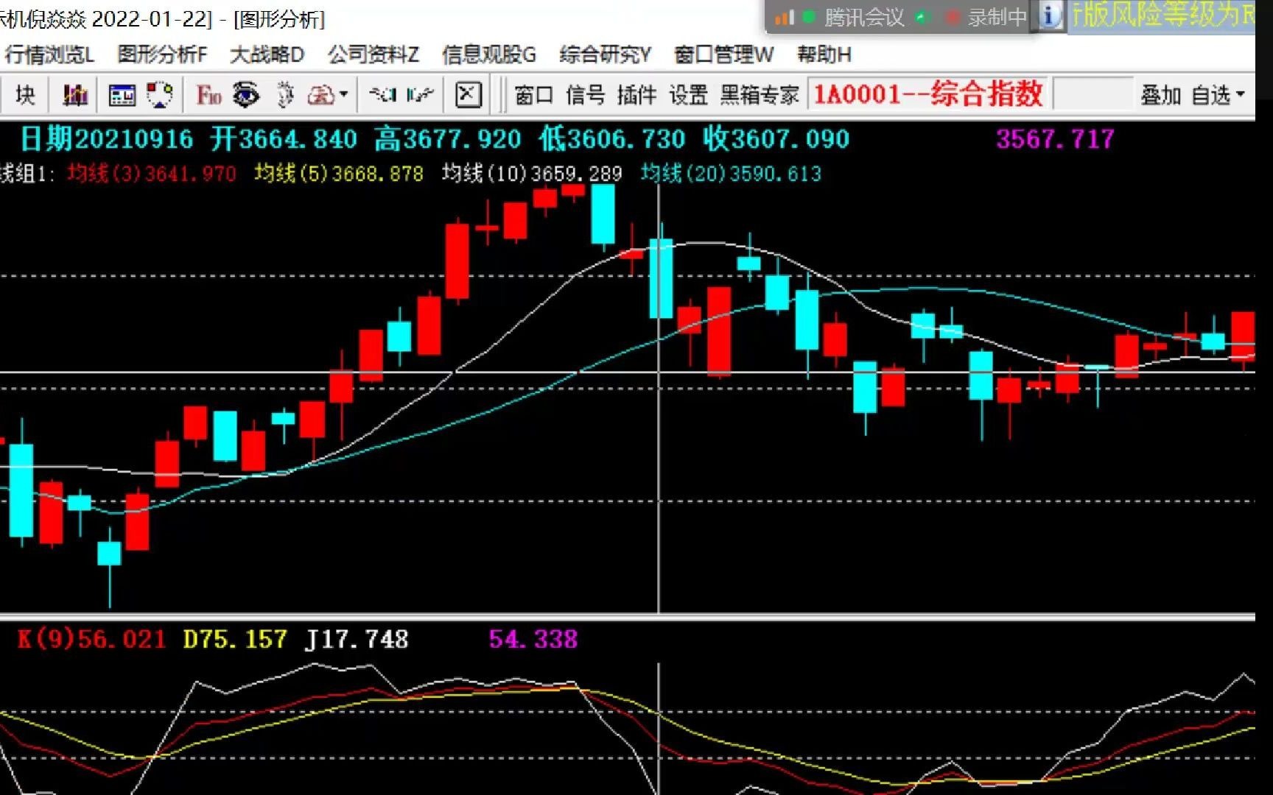Image resolution: width=1273 pixels, height=795 pixels.
Task: Open the 图形分析F menu
Action: click(162, 54)
